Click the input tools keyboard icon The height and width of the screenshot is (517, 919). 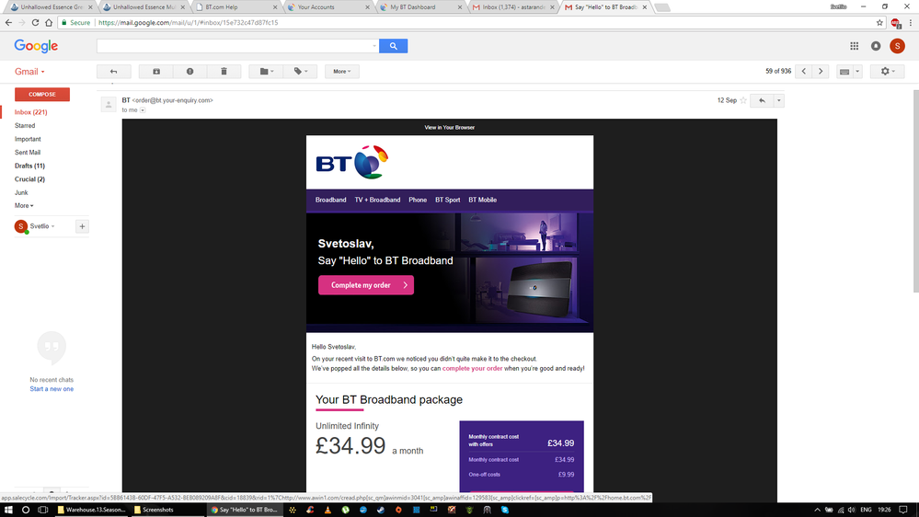click(844, 72)
